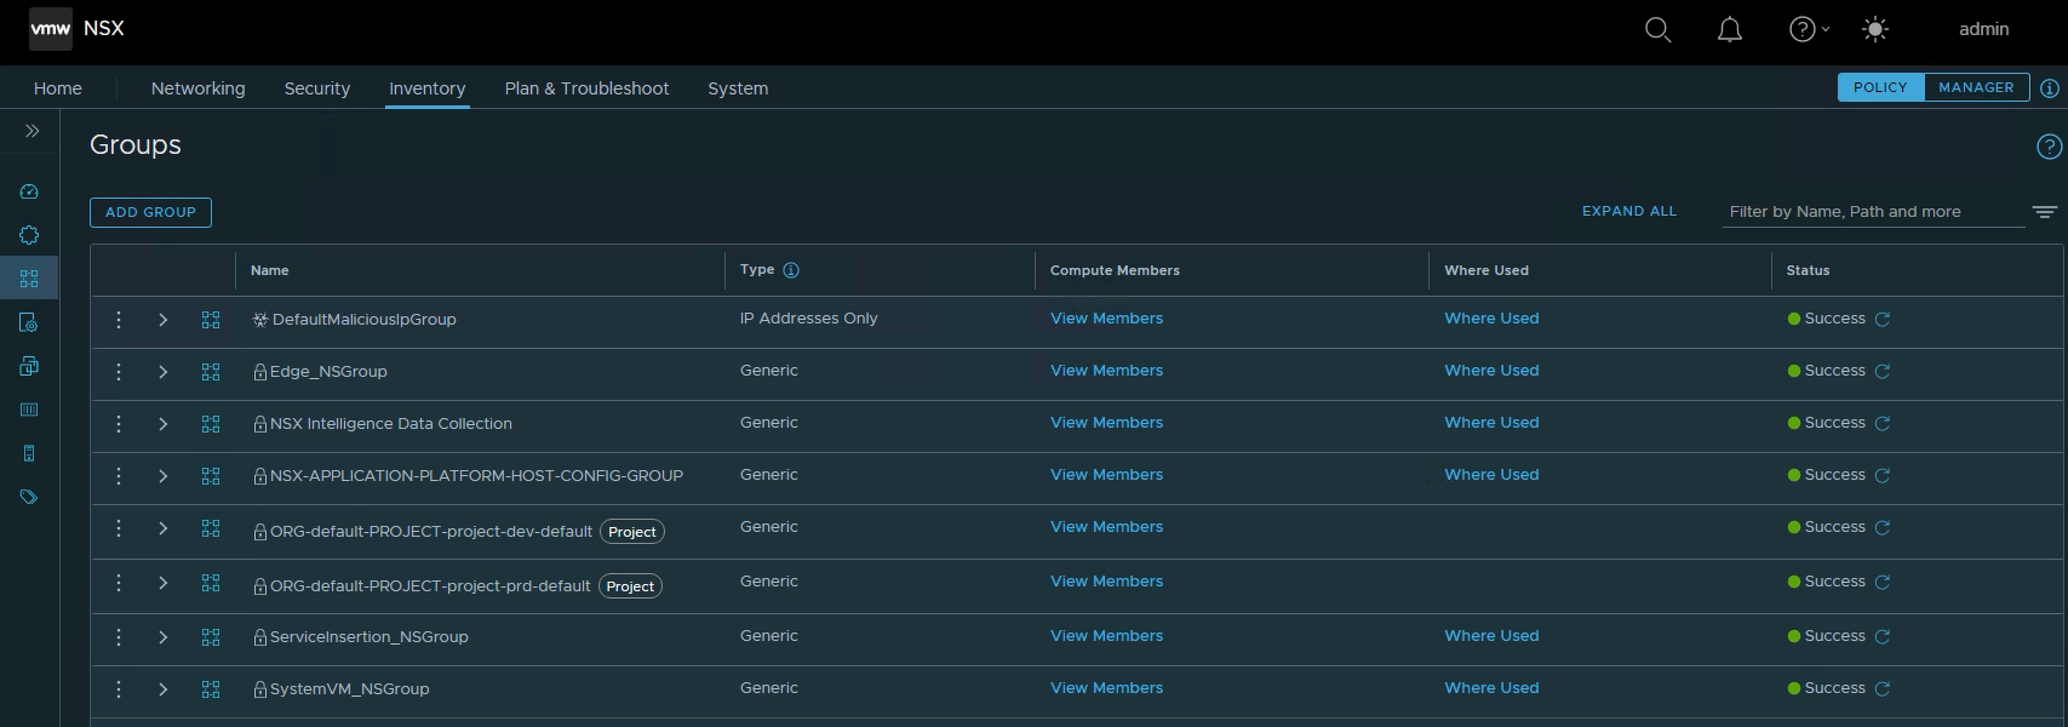2068x727 pixels.
Task: Open Where Used for SystemVM_NSGroup
Action: coord(1491,688)
